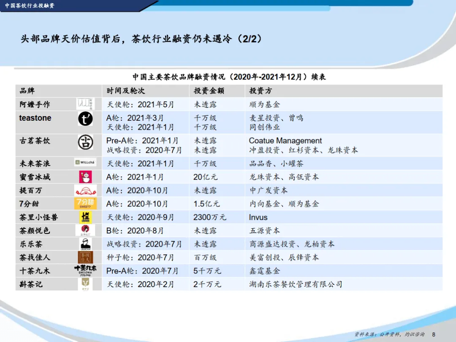Click the investor 湖南乐茶餐饮管理有限公司
The image size is (456, 342).
(296, 284)
